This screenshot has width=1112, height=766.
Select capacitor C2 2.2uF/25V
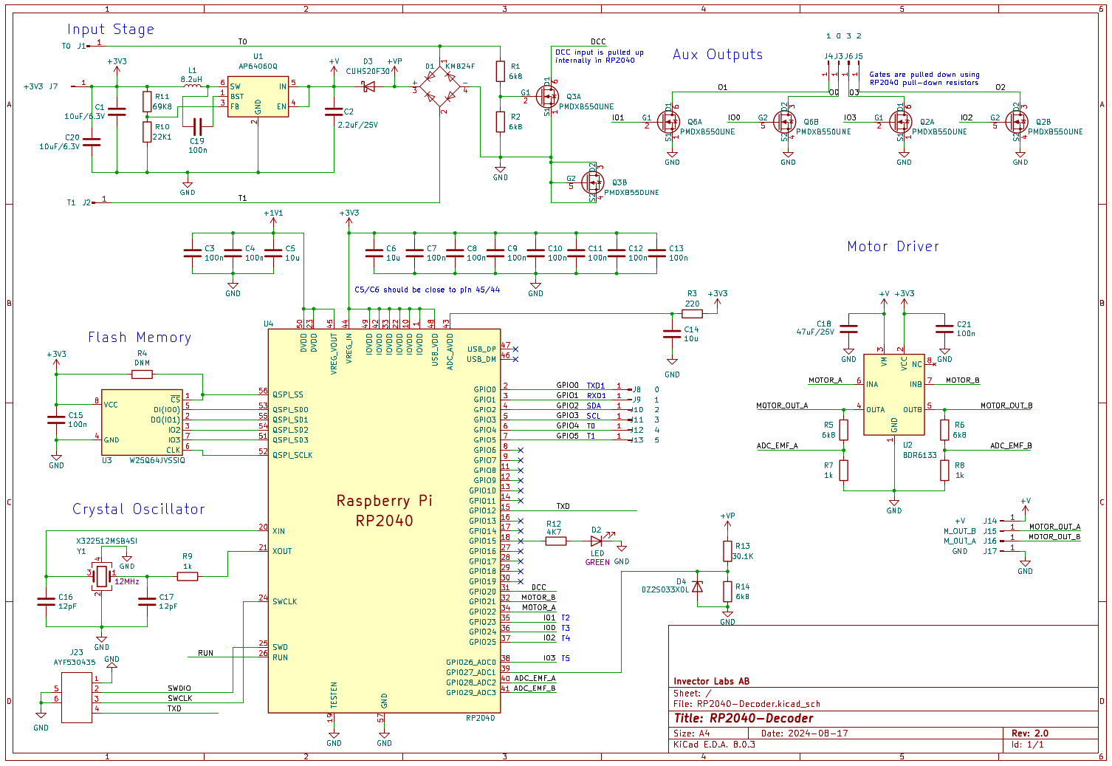click(333, 112)
